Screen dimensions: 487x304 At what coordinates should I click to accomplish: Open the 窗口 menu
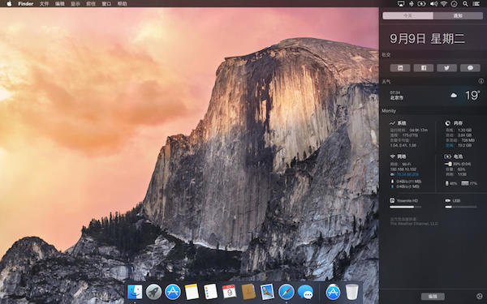[x=106, y=4]
